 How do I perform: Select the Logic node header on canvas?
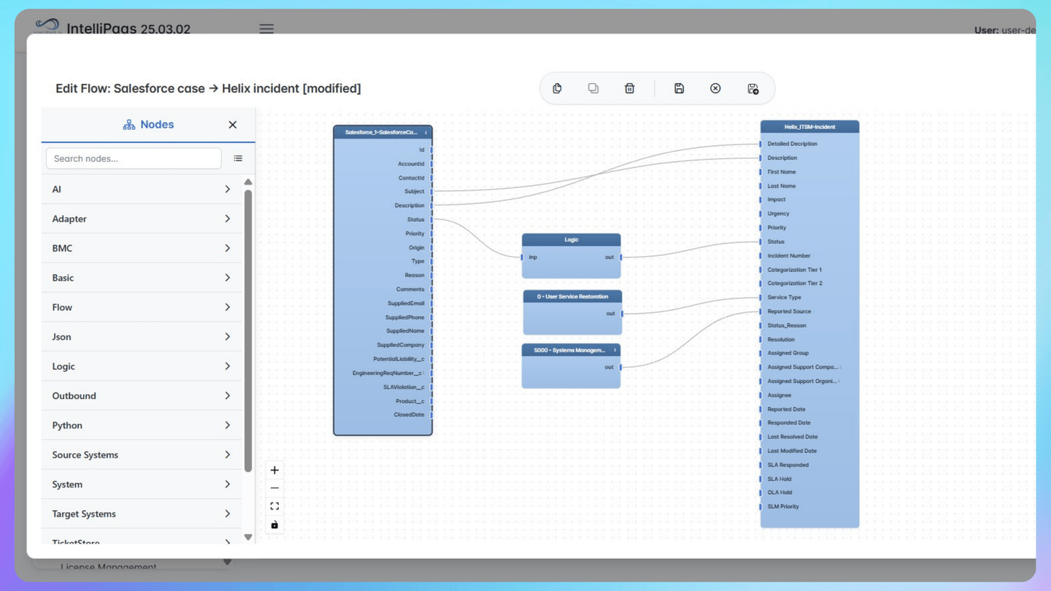[571, 239]
